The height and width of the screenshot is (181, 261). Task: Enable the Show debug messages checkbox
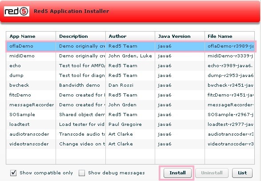point(82,173)
